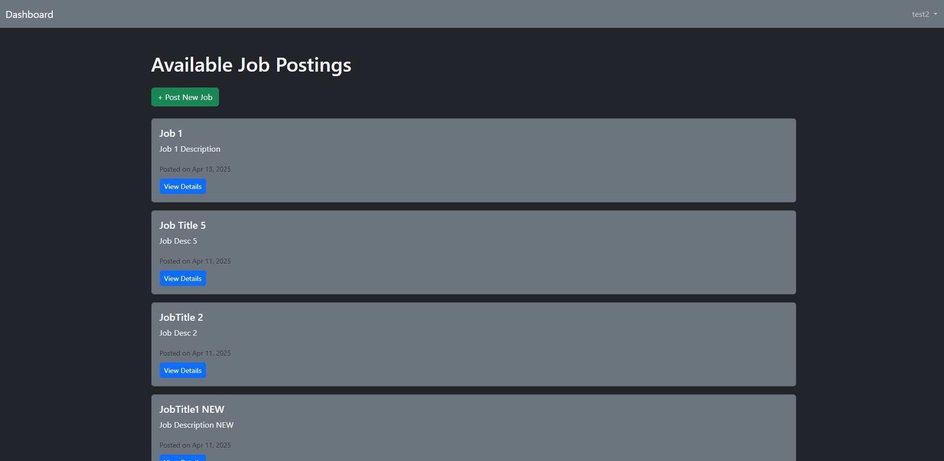The height and width of the screenshot is (461, 944).
Task: Click posted date under Job Title 5
Action: pos(195,261)
